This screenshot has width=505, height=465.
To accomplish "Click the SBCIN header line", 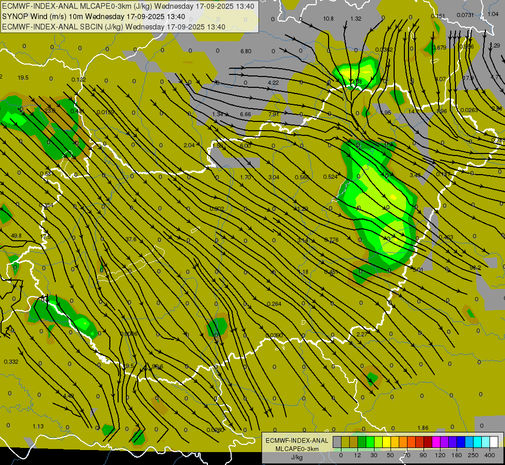I will click(x=113, y=27).
